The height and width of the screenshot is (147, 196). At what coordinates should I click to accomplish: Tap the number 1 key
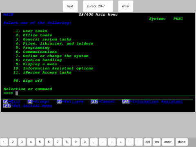(x=4, y=142)
